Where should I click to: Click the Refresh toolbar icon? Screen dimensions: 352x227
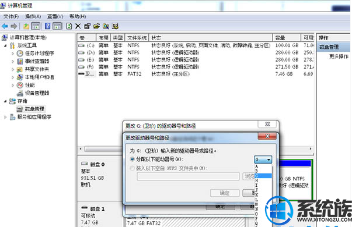[69, 26]
